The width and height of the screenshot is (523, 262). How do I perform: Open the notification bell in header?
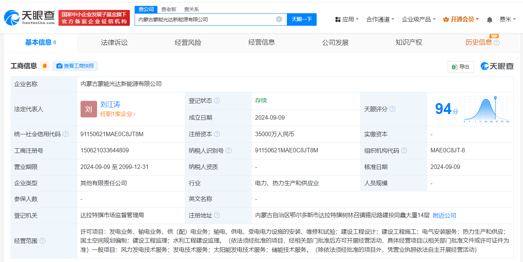(x=490, y=20)
